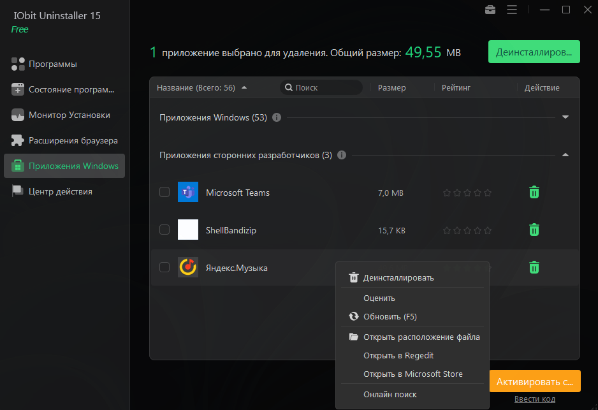The width and height of the screenshot is (598, 410).
Task: Click the Яндекс.Музыка app icon
Action: coord(188,267)
